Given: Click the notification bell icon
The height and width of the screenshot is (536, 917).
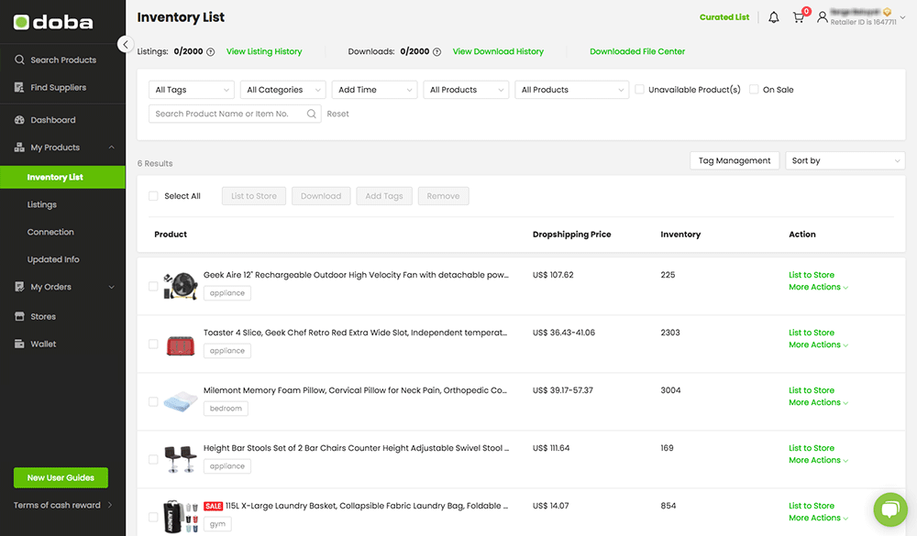Looking at the screenshot, I should click(773, 17).
